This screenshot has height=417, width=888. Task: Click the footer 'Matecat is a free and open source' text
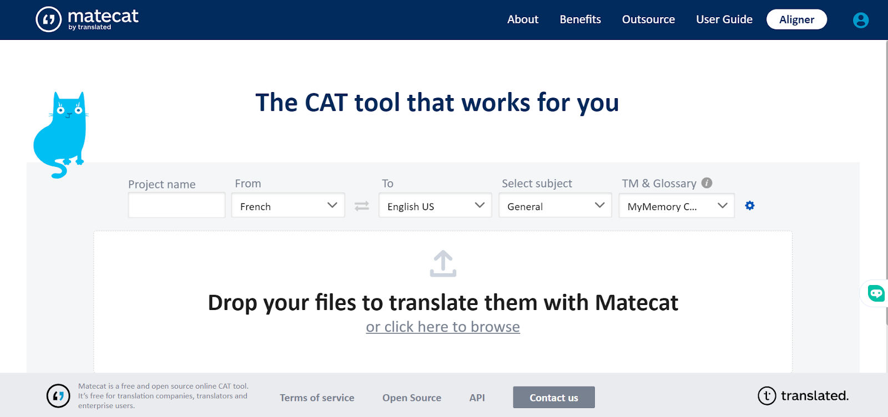(163, 396)
